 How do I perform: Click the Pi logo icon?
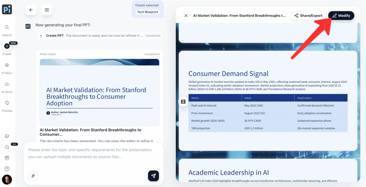7,9
